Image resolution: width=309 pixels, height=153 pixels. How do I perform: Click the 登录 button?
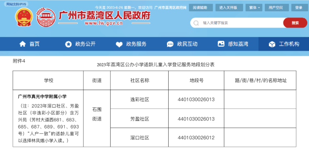[x=299, y=8]
